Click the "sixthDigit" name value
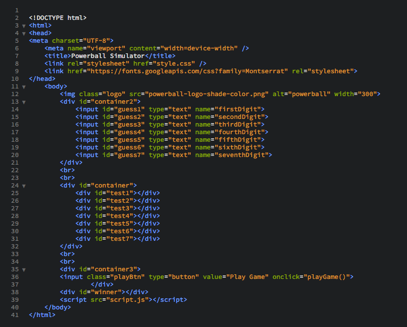407x327 pixels. click(238, 147)
